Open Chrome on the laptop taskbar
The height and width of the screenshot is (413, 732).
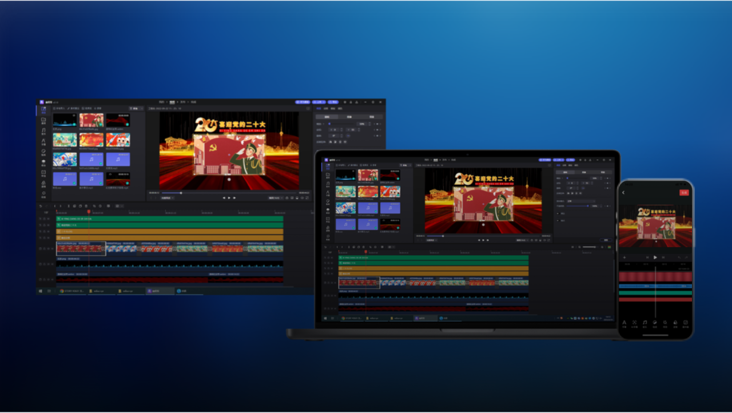pos(343,317)
